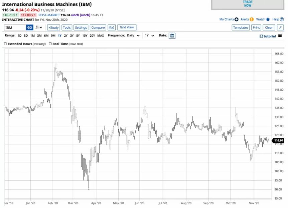Open the Templates menu
The image size is (288, 208).
pyautogui.click(x=241, y=27)
